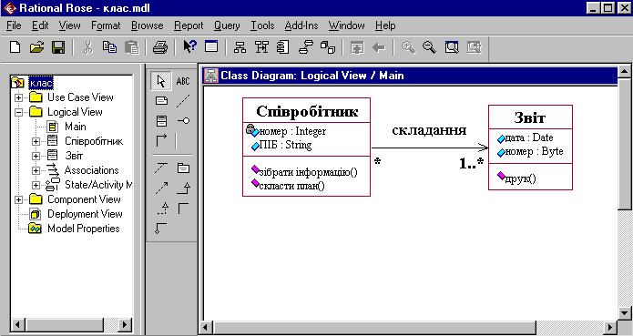Activate context-sensitive help arrow icon
Viewport: 633px width, 336px height.
(189, 46)
